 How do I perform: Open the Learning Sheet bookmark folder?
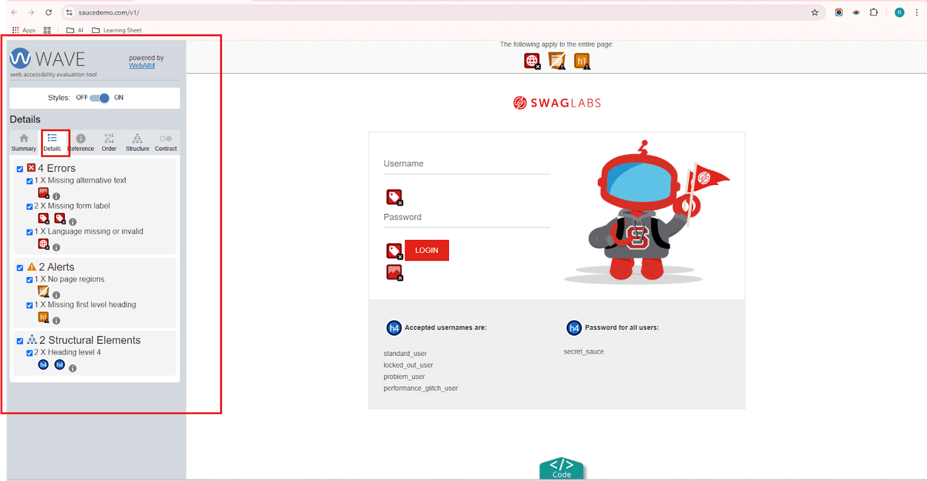[117, 30]
